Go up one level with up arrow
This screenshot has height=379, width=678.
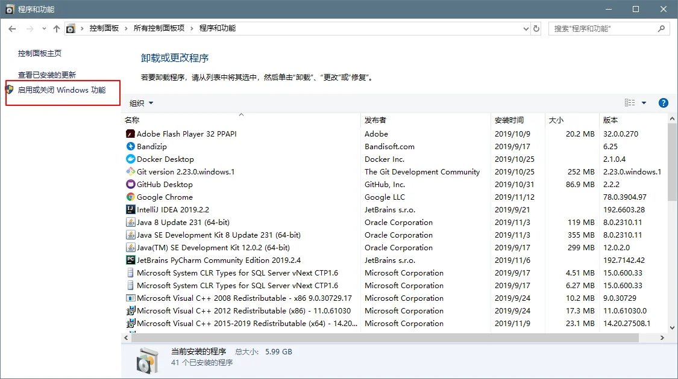click(56, 28)
